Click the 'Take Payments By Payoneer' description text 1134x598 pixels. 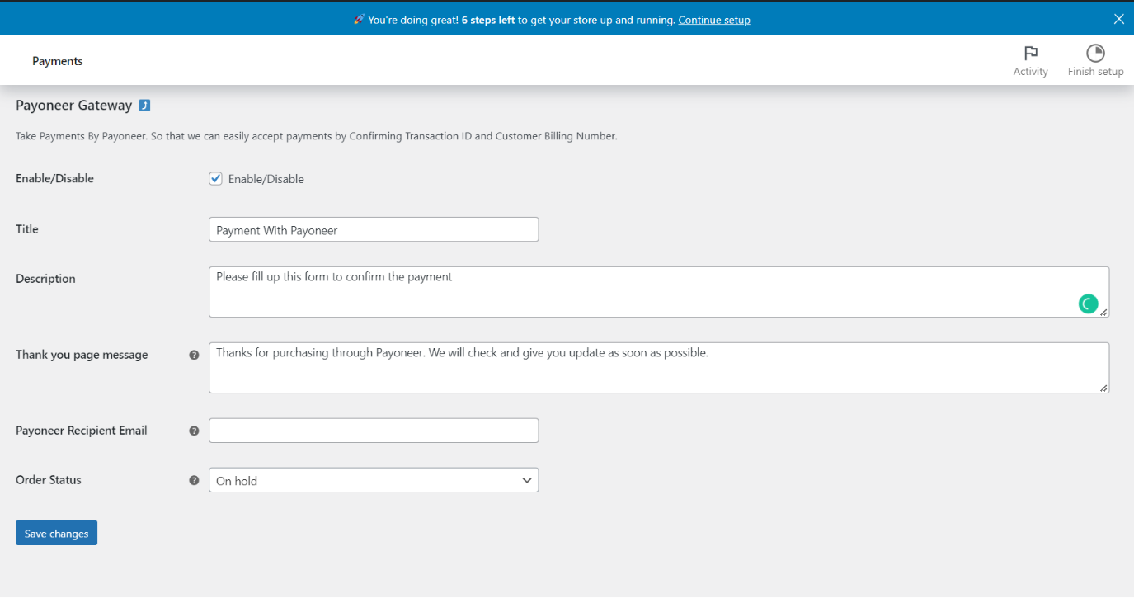(317, 136)
